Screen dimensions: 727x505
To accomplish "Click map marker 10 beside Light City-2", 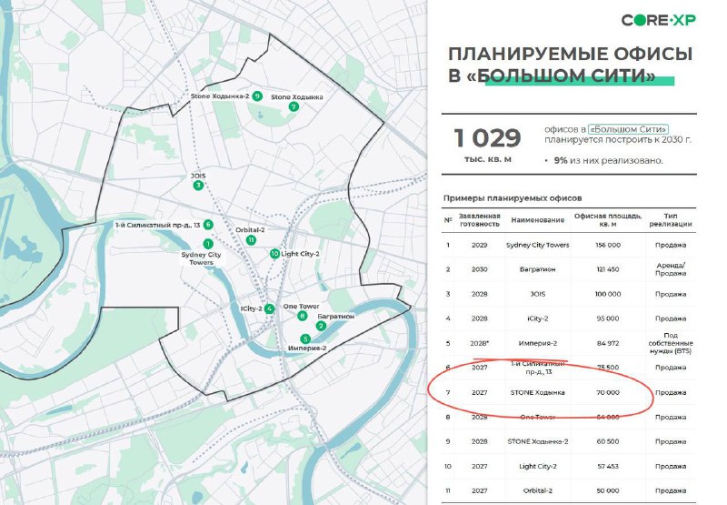I will tap(274, 254).
